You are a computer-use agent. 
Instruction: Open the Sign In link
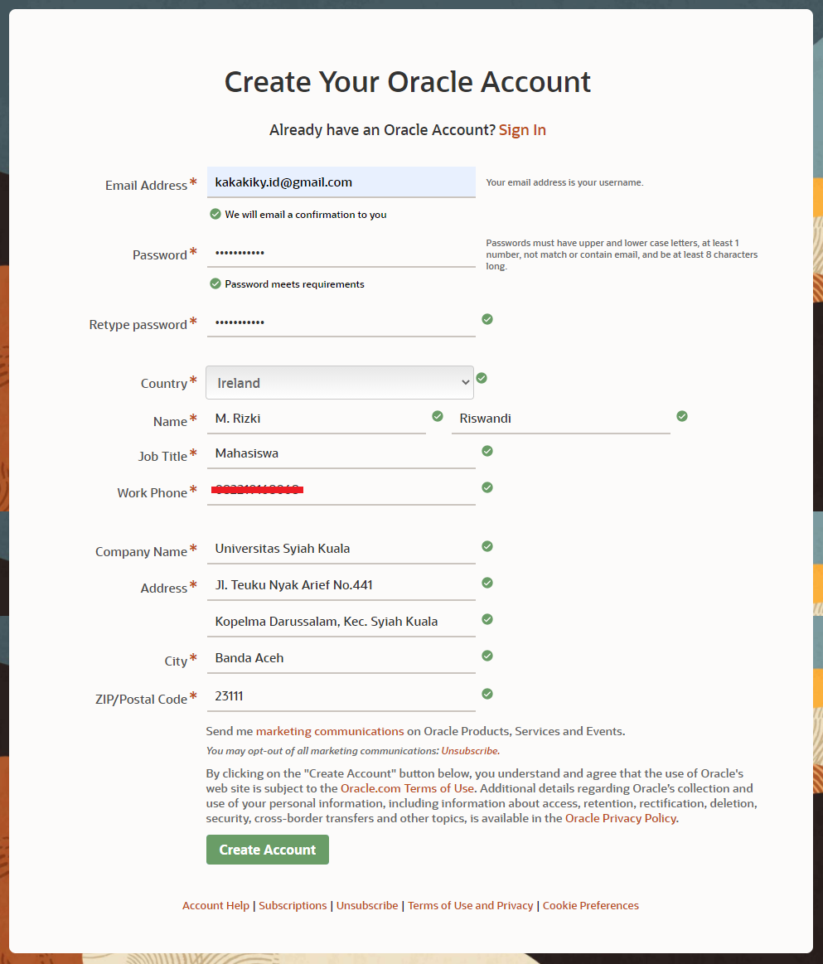pyautogui.click(x=522, y=129)
